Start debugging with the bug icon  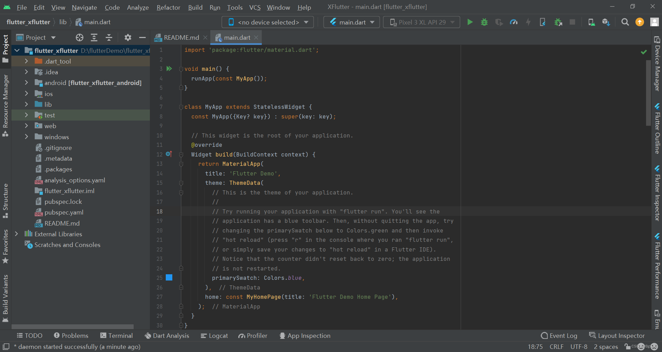(x=484, y=22)
